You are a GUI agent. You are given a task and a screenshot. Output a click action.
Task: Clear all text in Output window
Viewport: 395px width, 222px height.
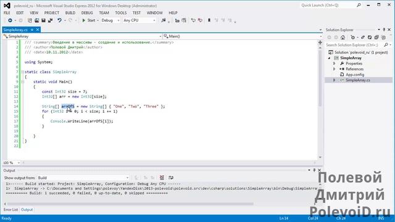(x=162, y=178)
